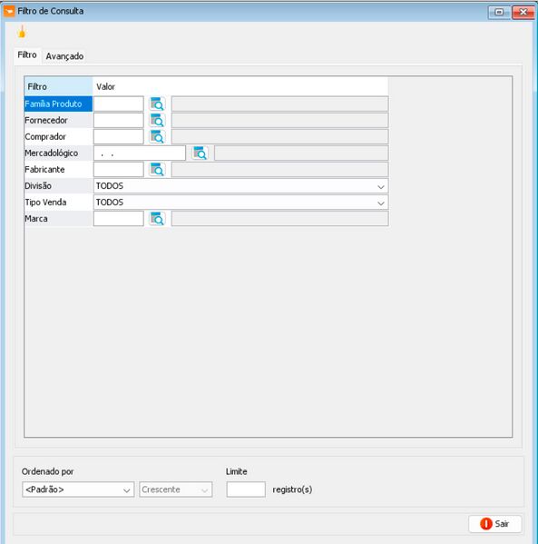This screenshot has width=538, height=544.
Task: Maximize the Filtro de Consulta window
Action: coord(499,12)
